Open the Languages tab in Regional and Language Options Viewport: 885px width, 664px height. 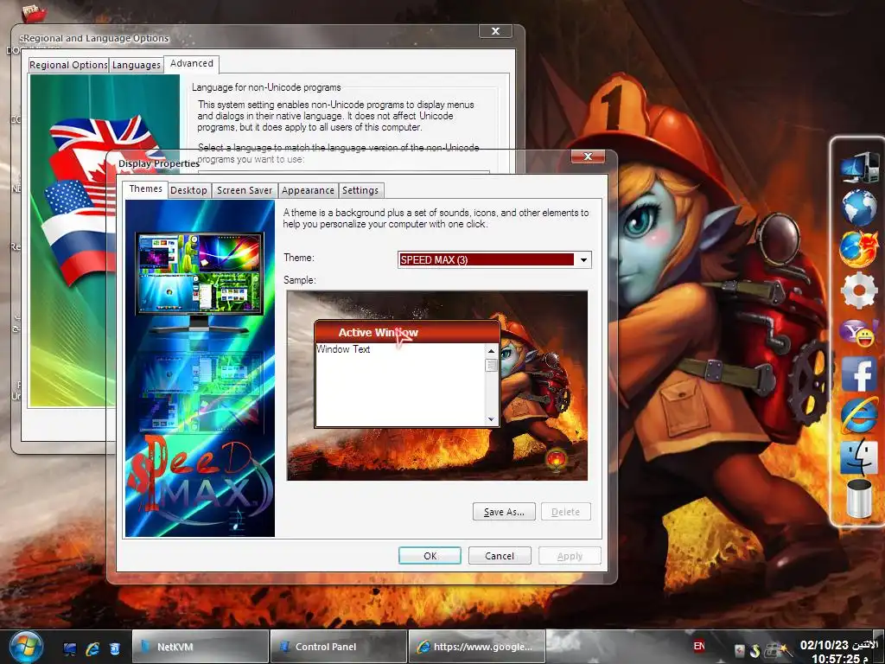[x=136, y=65]
